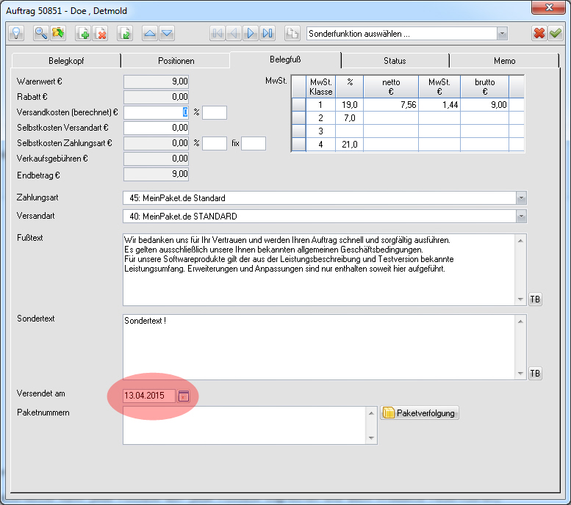Switch to the Positionen tab
This screenshot has width=571, height=505.
(x=176, y=61)
